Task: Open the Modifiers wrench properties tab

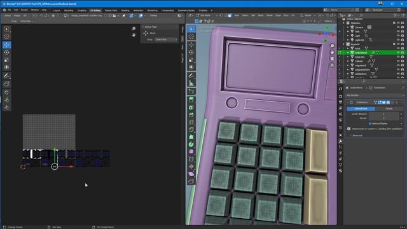Action: [341, 141]
